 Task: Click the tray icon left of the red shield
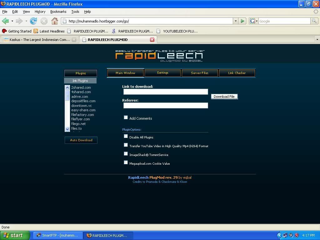coord(291,235)
